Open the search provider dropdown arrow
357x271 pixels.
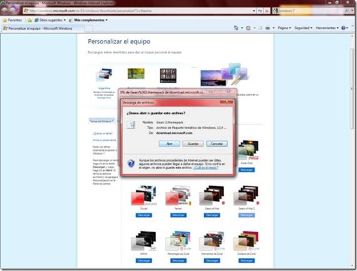pos(352,11)
